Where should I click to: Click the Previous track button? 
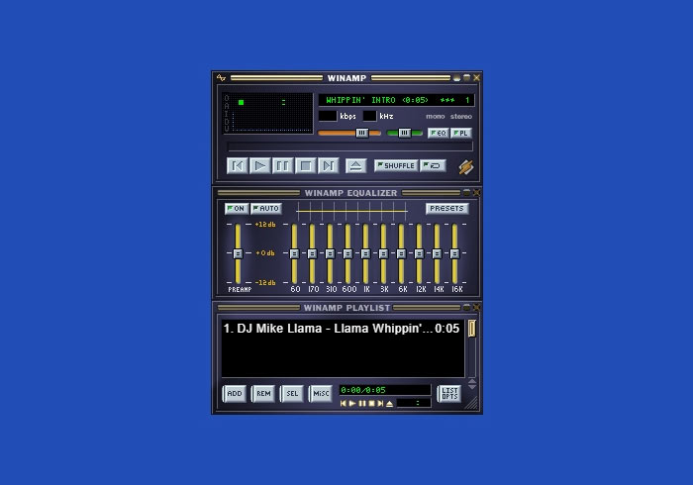tap(238, 165)
